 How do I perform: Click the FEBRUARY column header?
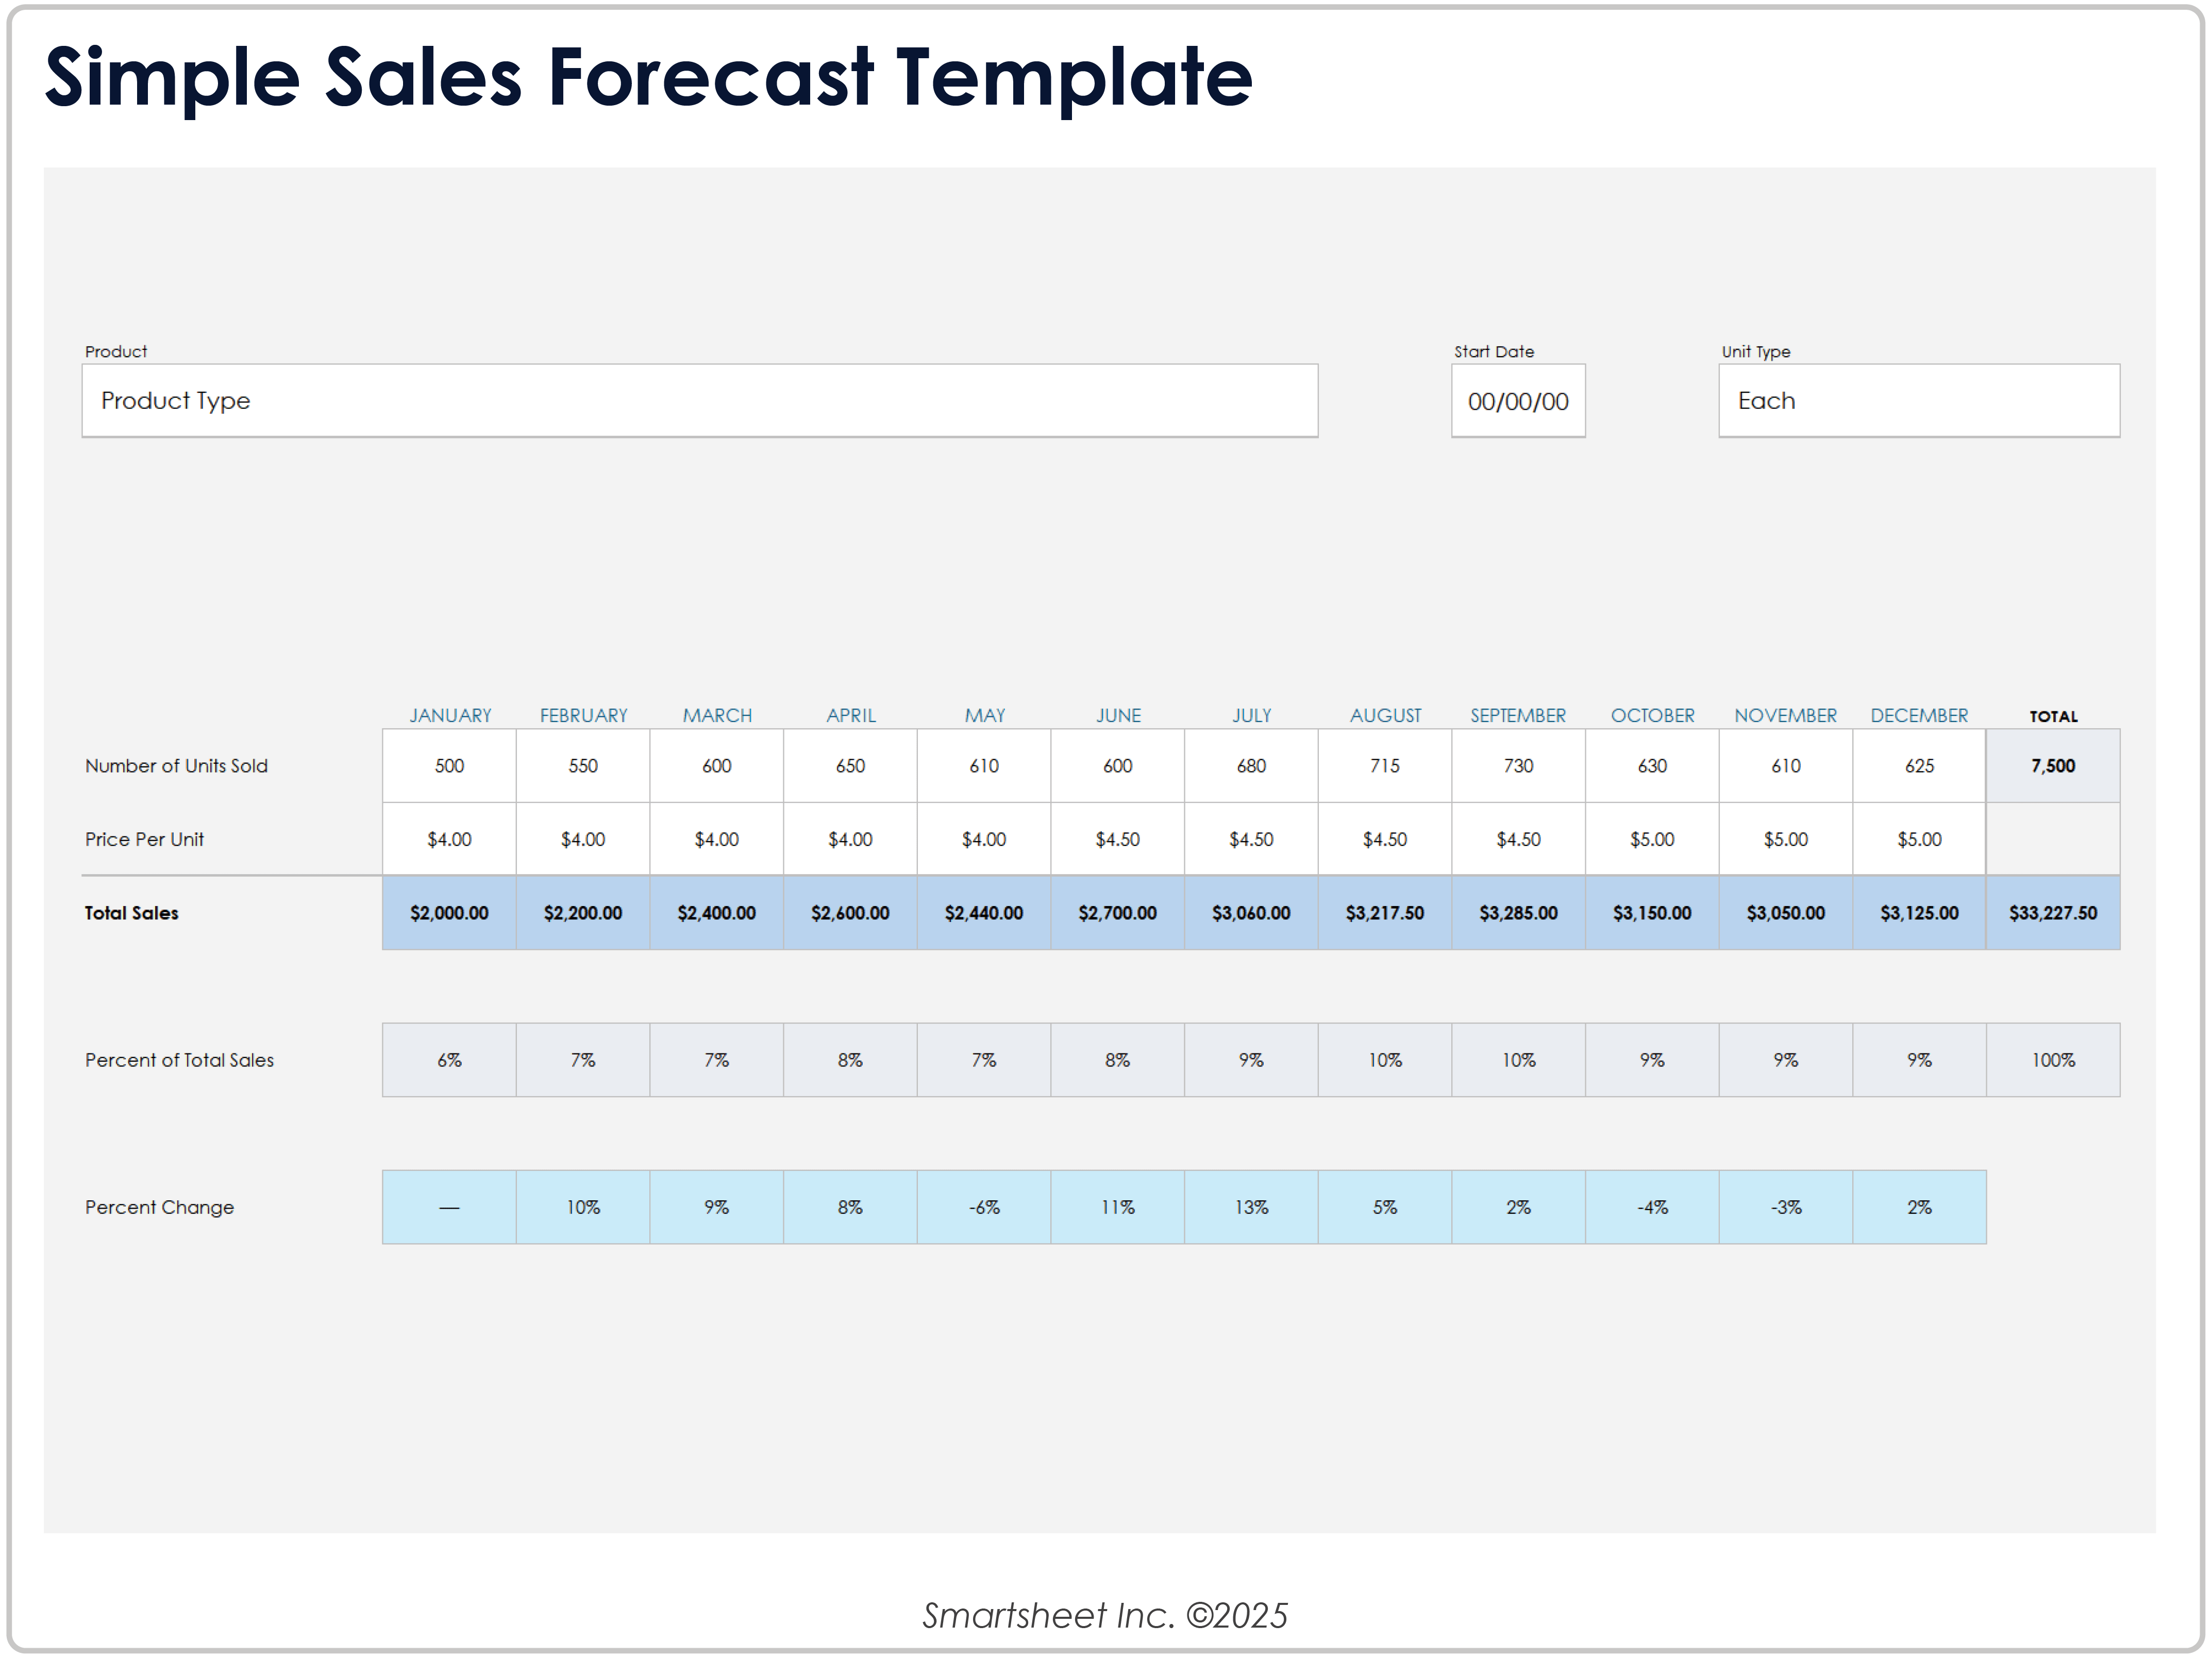(x=583, y=715)
